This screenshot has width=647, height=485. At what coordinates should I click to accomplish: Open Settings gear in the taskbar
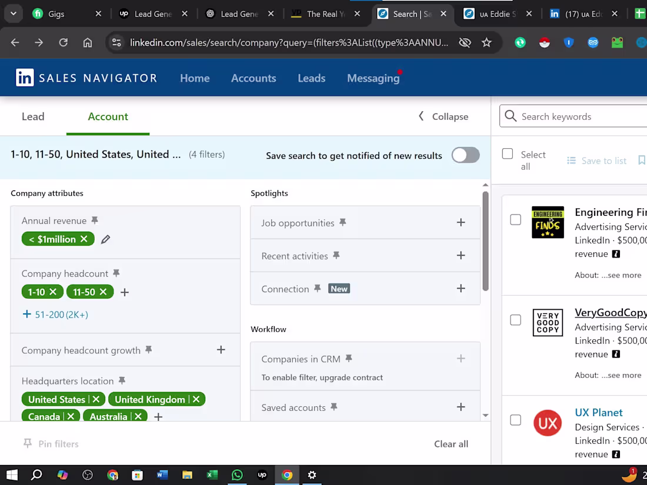click(312, 475)
